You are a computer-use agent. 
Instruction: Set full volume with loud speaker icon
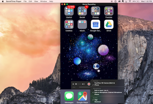click(83, 84)
